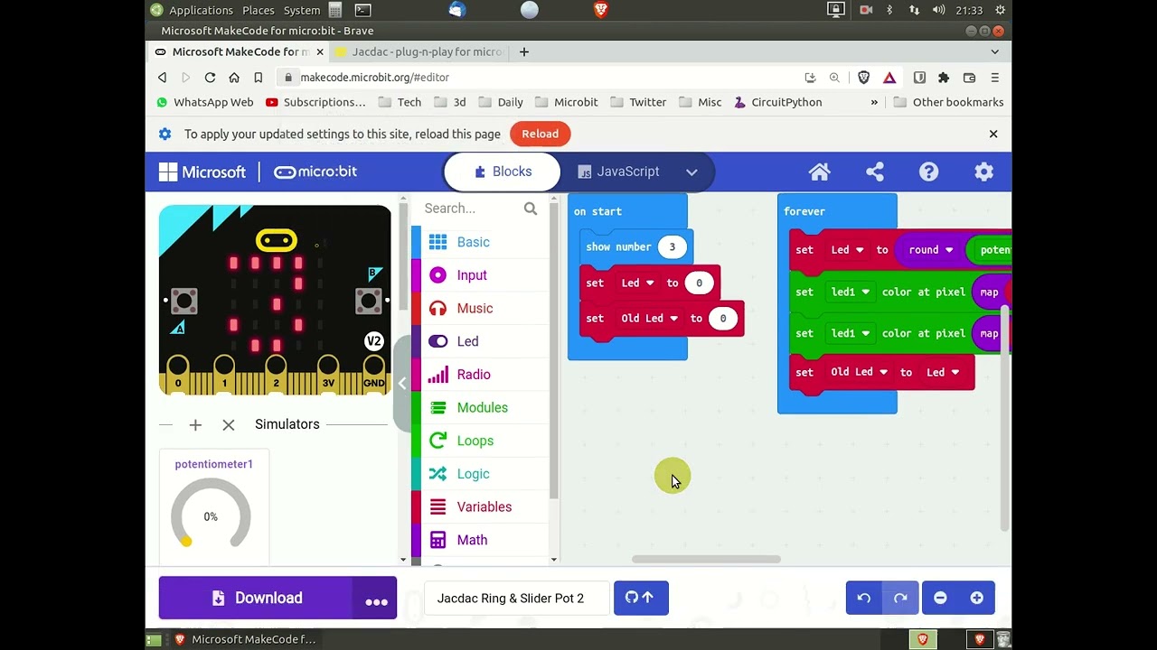Add a simulator with plus icon
This screenshot has width=1157, height=650.
tap(195, 424)
